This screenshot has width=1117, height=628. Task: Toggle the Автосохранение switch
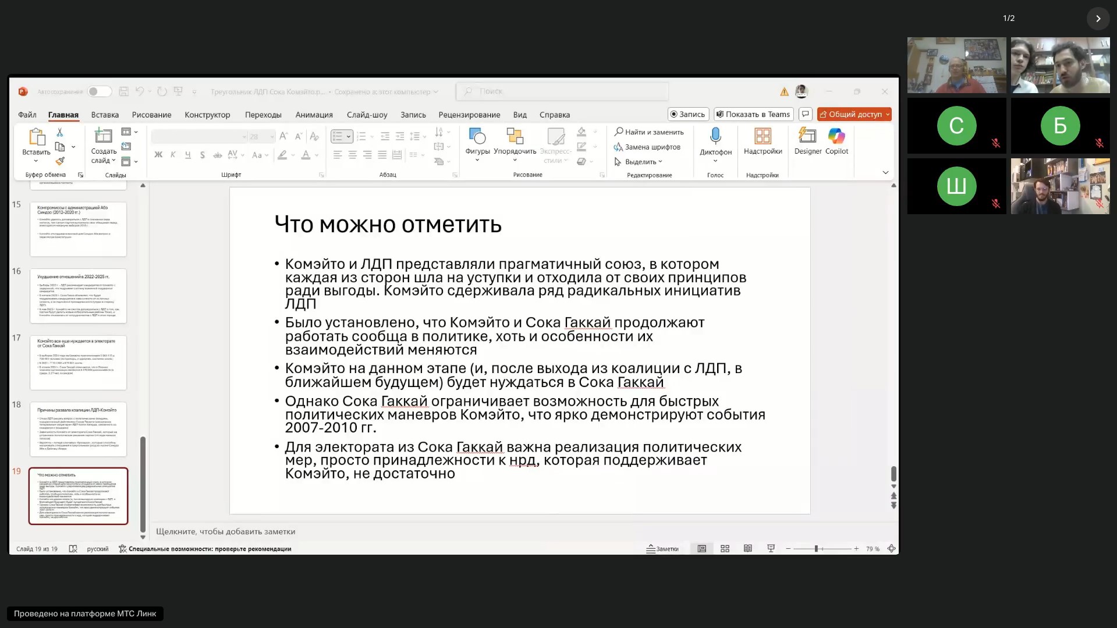point(99,91)
